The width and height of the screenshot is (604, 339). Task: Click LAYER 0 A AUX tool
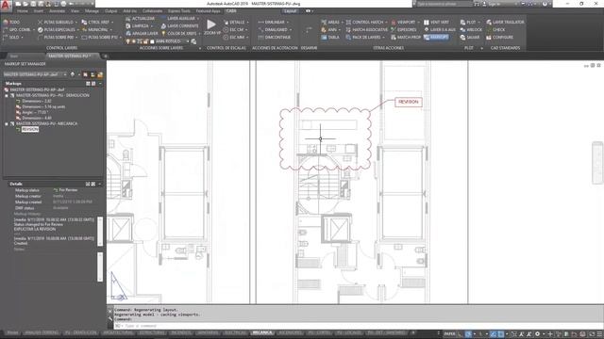click(x=439, y=29)
